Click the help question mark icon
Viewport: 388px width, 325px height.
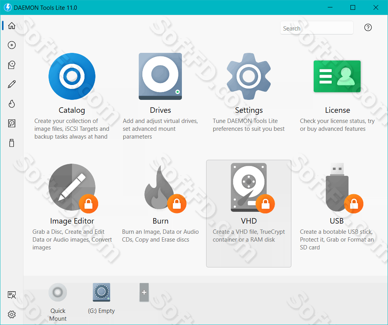point(368,27)
